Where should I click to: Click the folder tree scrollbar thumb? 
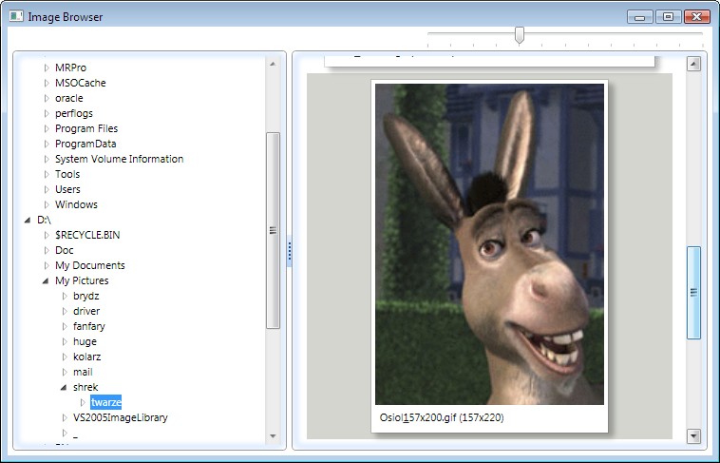(x=273, y=230)
